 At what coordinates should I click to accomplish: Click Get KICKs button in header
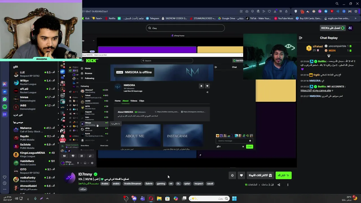point(333,28)
